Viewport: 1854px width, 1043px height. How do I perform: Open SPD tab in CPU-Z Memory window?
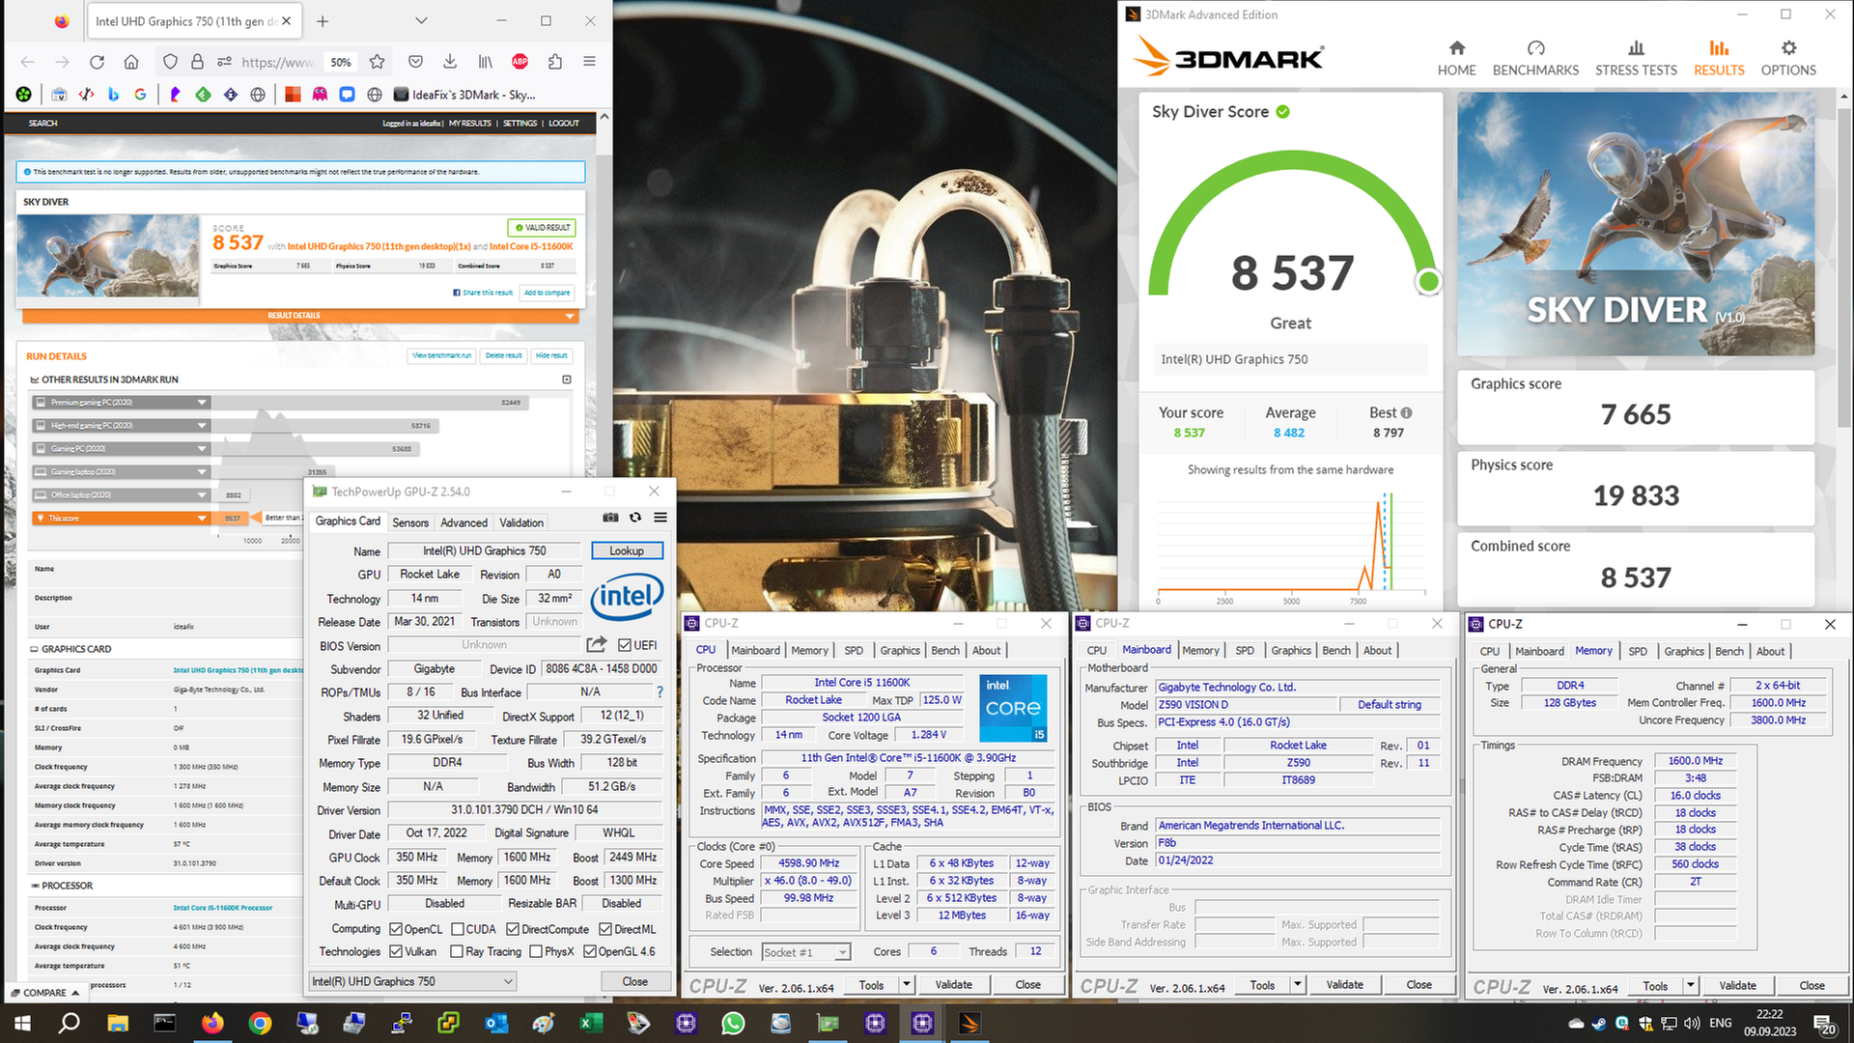(1638, 651)
